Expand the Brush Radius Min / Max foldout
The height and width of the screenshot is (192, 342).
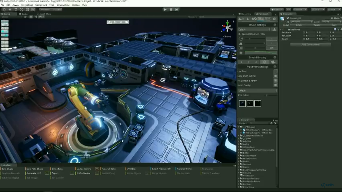pyautogui.click(x=240, y=34)
